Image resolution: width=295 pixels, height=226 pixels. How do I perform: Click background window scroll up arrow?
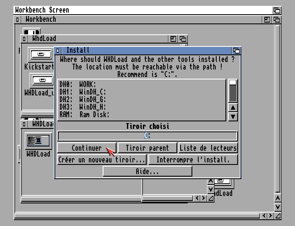[211, 181]
